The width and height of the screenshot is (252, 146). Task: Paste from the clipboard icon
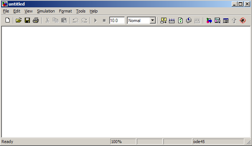[64, 20]
